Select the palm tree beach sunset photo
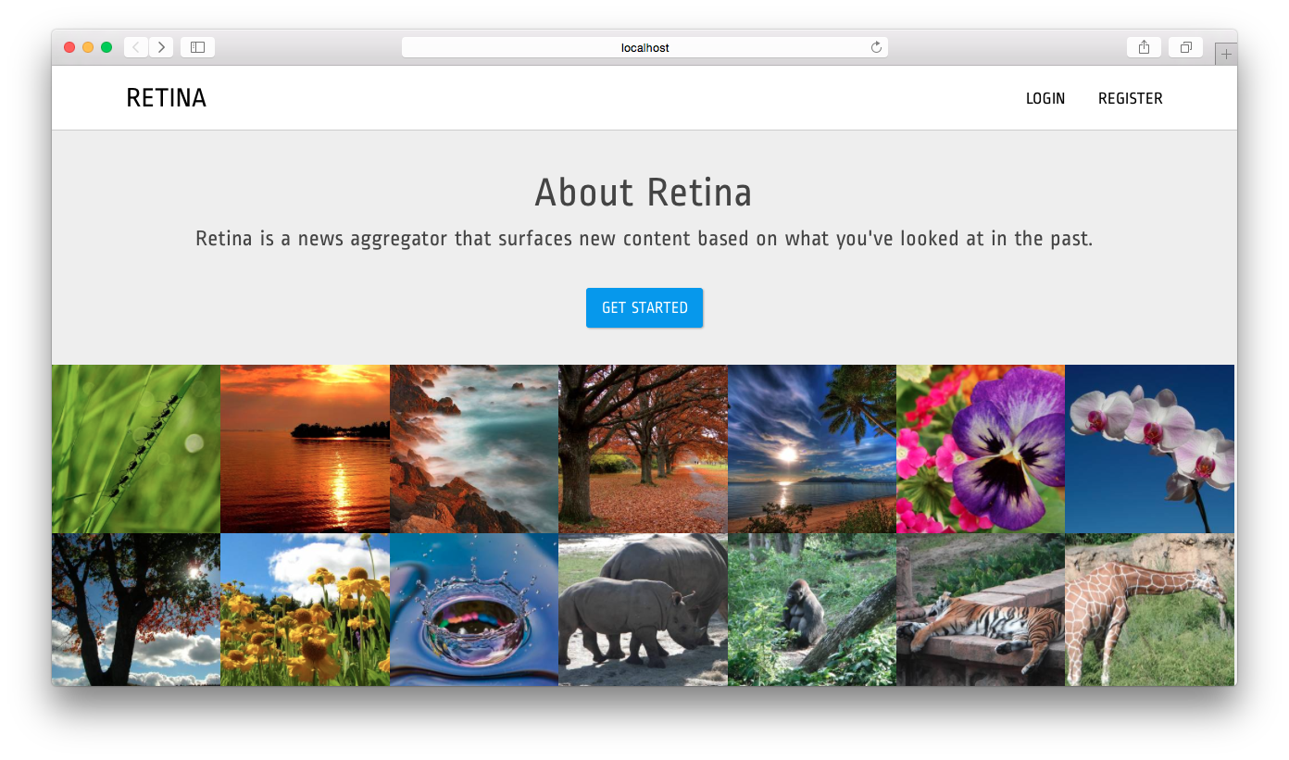This screenshot has width=1289, height=760. coord(812,449)
